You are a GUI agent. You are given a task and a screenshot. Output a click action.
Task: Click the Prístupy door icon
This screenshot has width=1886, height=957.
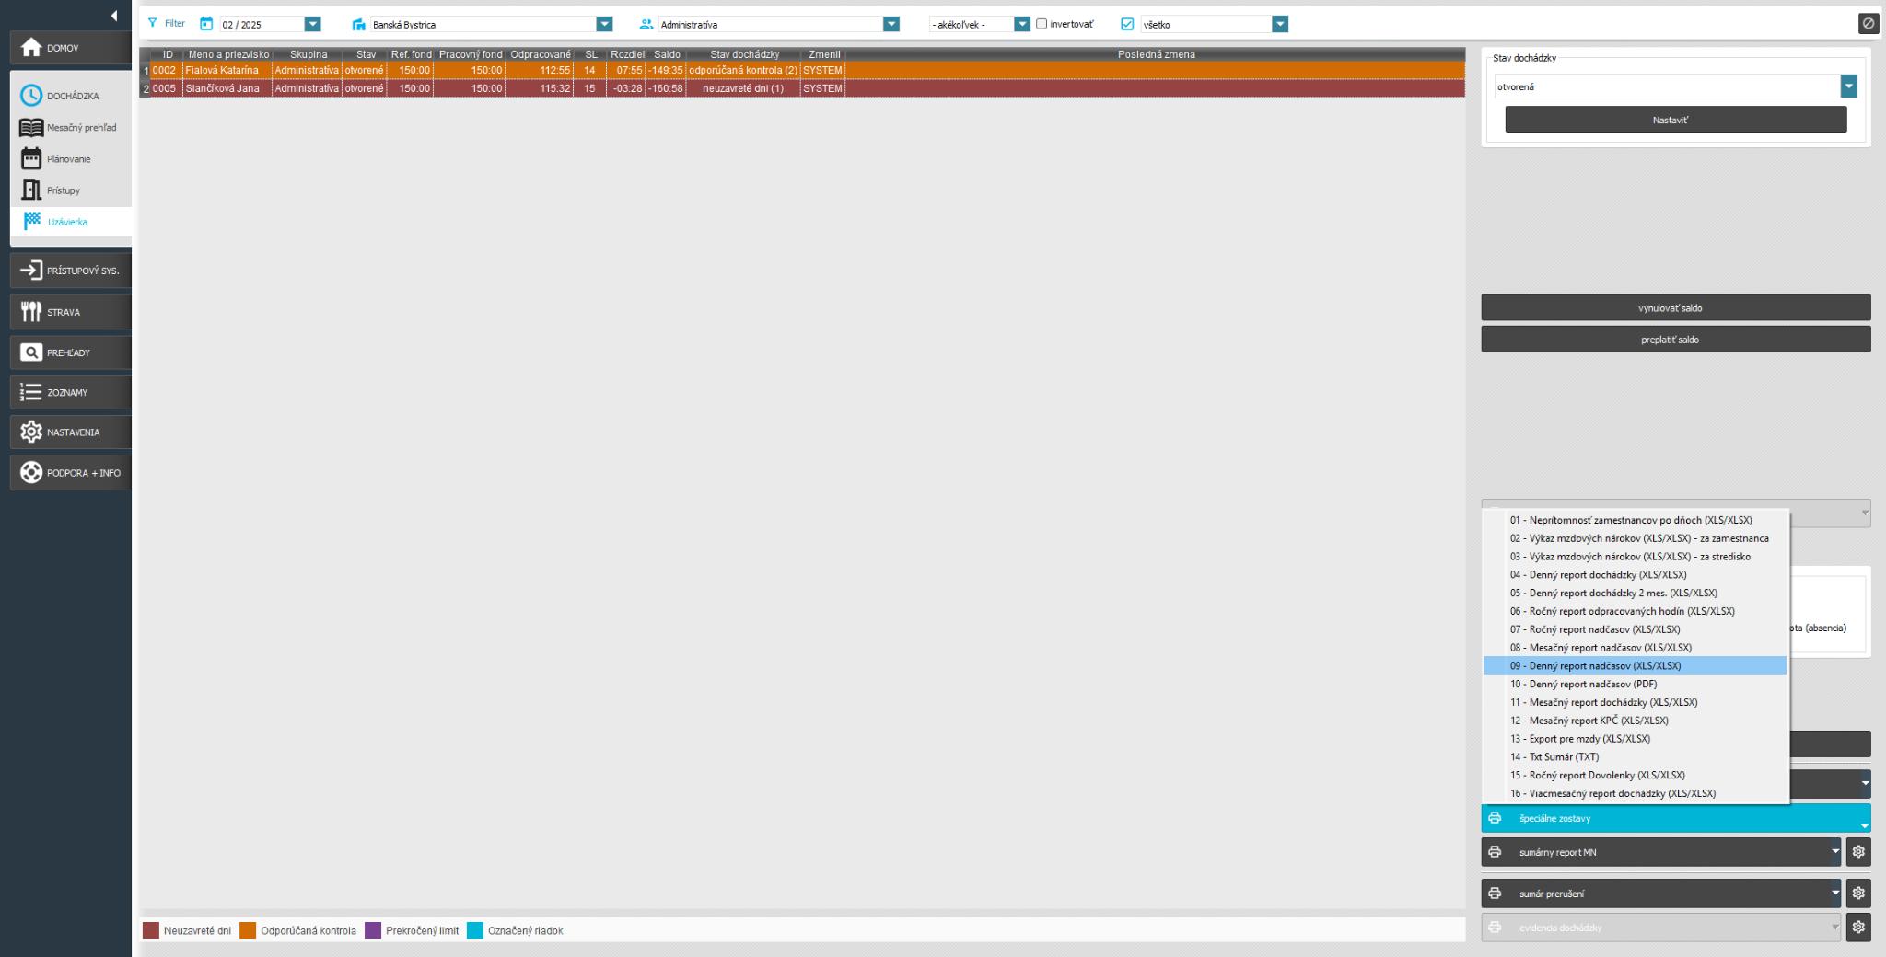[31, 190]
